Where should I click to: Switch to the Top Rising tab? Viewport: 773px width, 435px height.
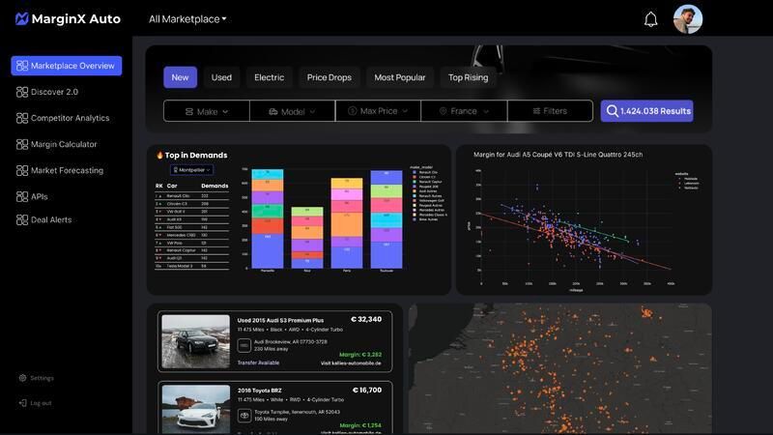coord(468,77)
